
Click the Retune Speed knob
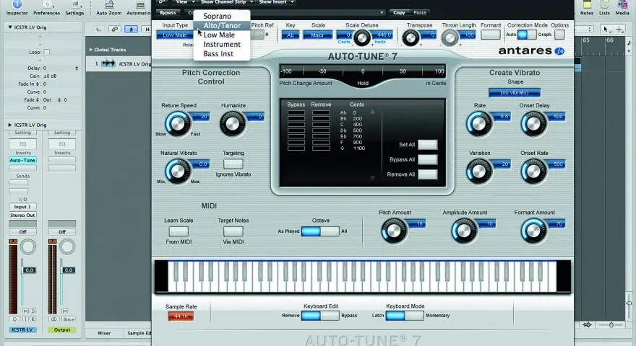[x=178, y=123]
